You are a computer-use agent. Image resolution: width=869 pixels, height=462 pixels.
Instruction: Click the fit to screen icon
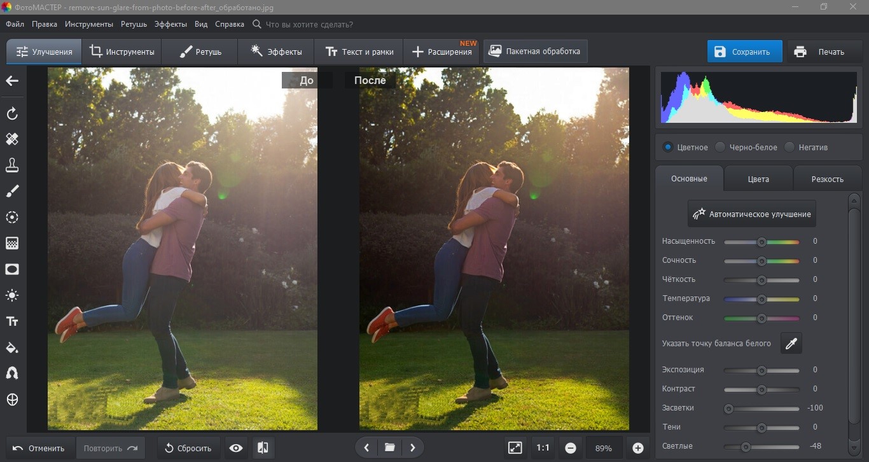click(515, 448)
